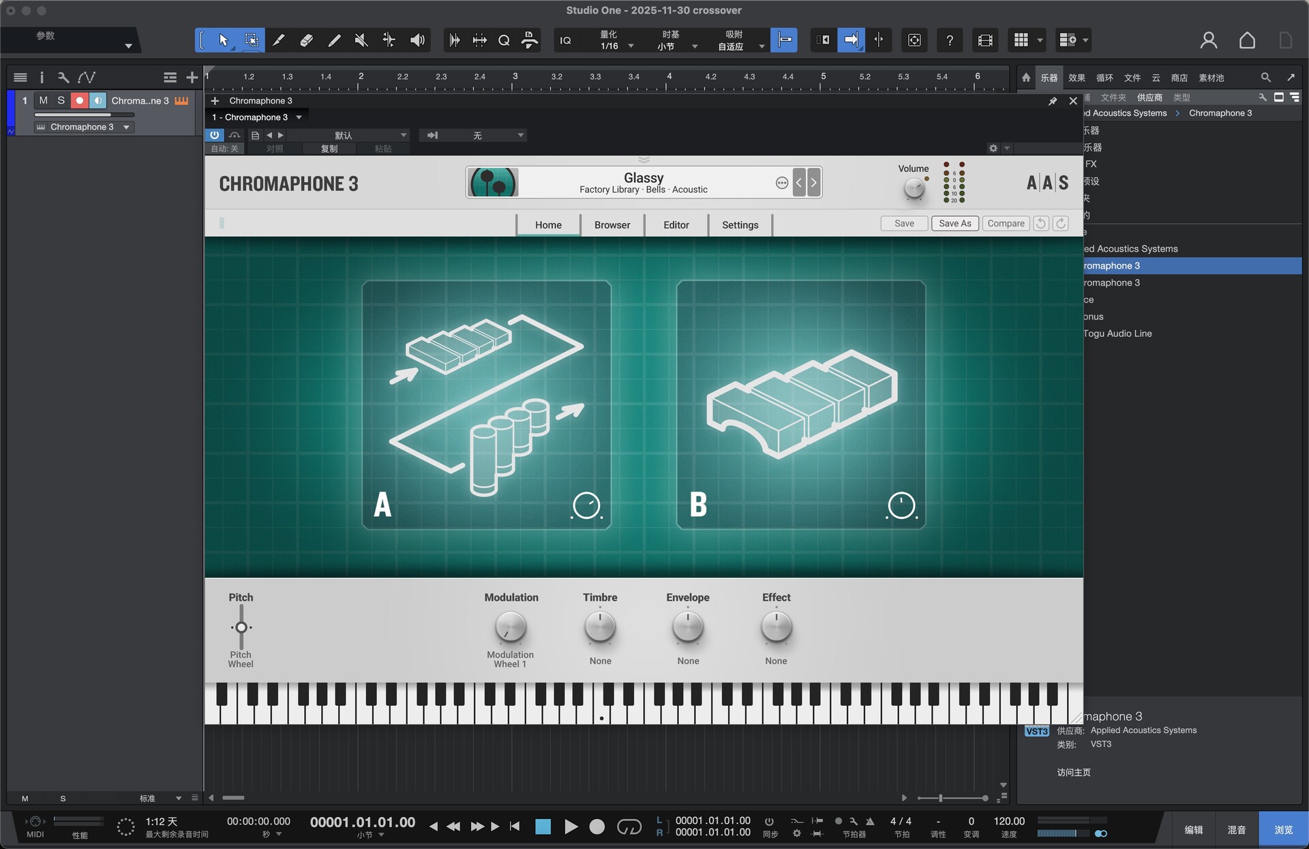1309x849 pixels.
Task: Open the Home page icon
Action: (1246, 40)
